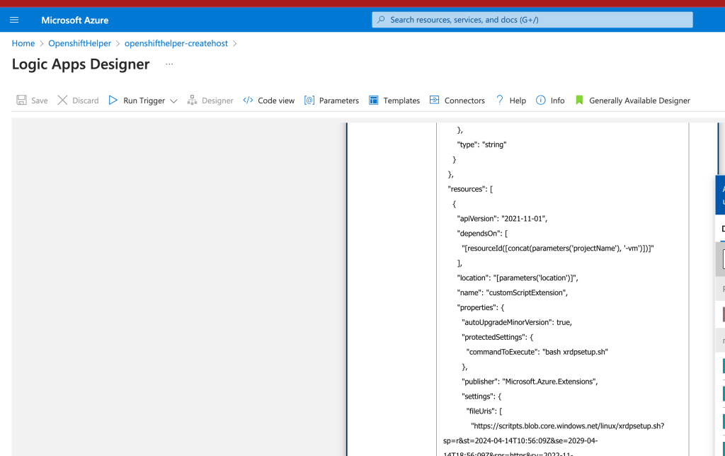The height and width of the screenshot is (456, 725).
Task: Click the Templates icon
Action: click(x=374, y=101)
